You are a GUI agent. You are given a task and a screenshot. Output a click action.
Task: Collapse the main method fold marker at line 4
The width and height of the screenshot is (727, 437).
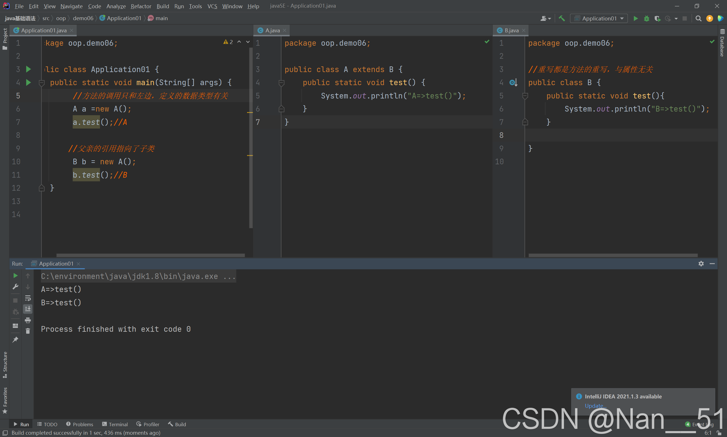pos(41,83)
